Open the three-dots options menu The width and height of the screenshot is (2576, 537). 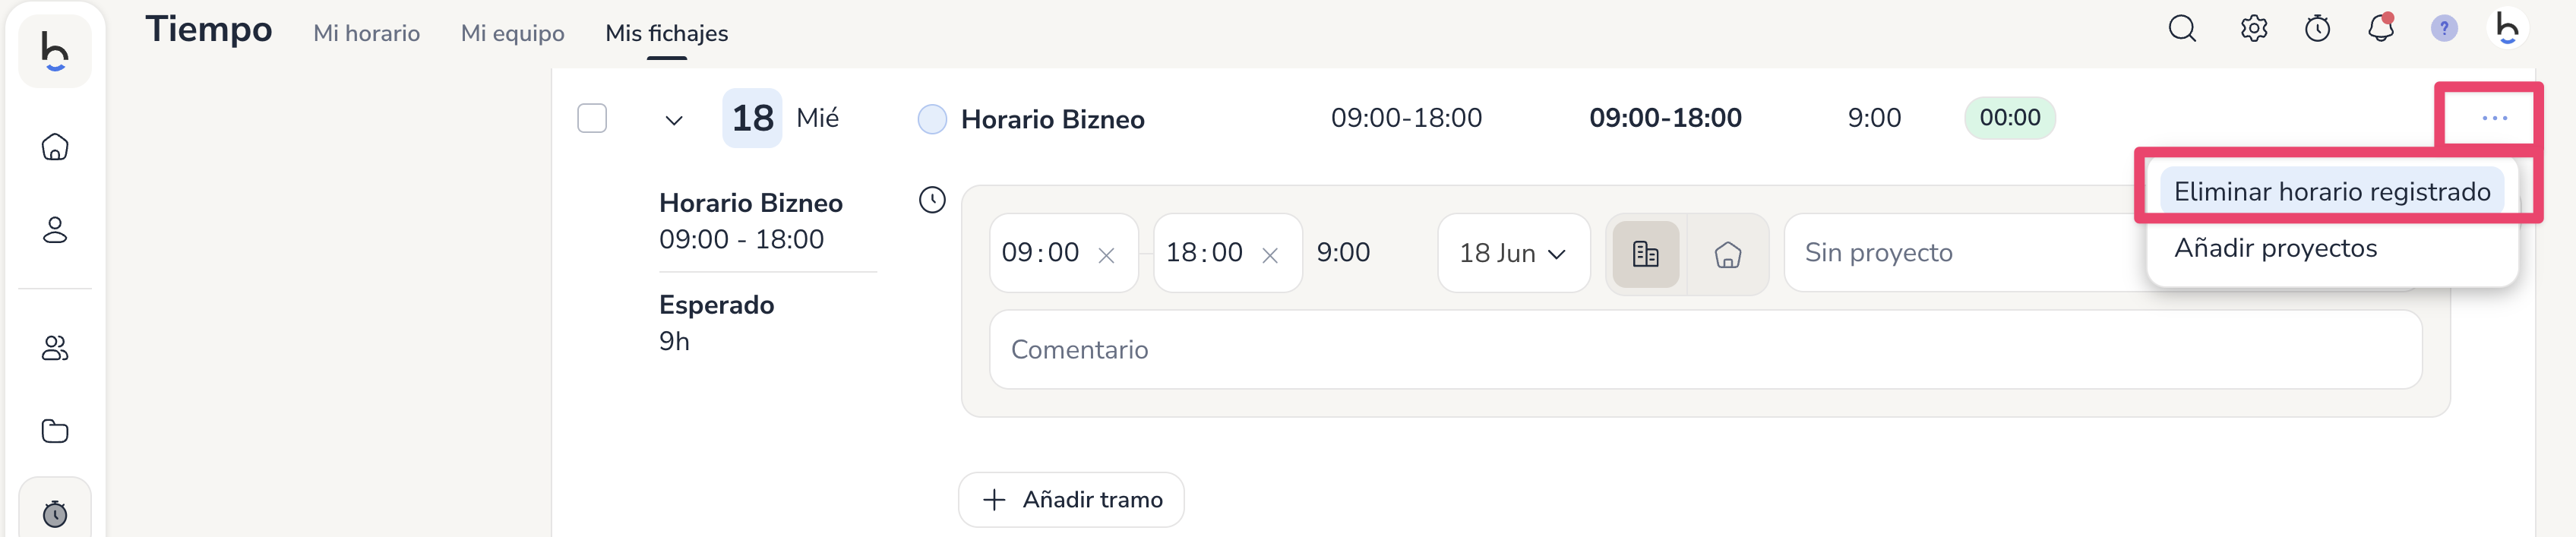(x=2494, y=118)
